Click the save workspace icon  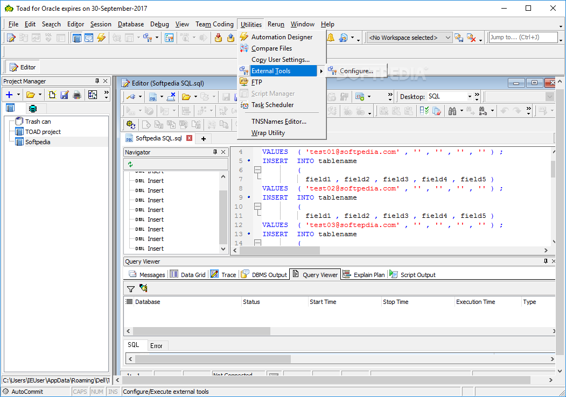click(x=459, y=38)
